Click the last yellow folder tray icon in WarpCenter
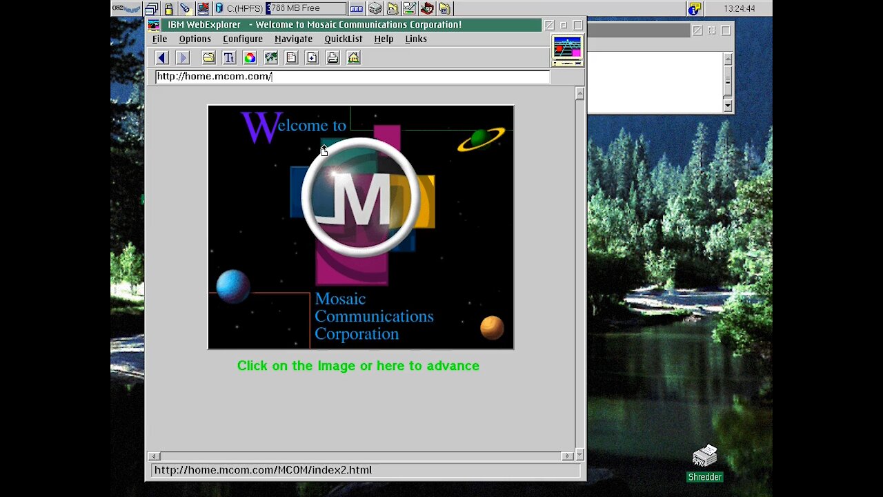Viewport: 883px width, 497px height. pyautogui.click(x=445, y=9)
